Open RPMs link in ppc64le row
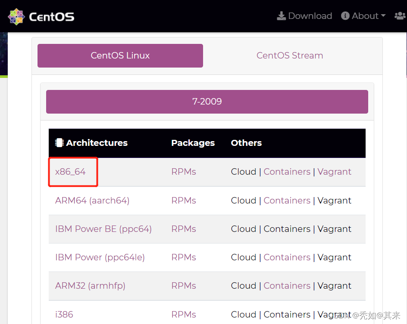This screenshot has width=407, height=324. [184, 257]
